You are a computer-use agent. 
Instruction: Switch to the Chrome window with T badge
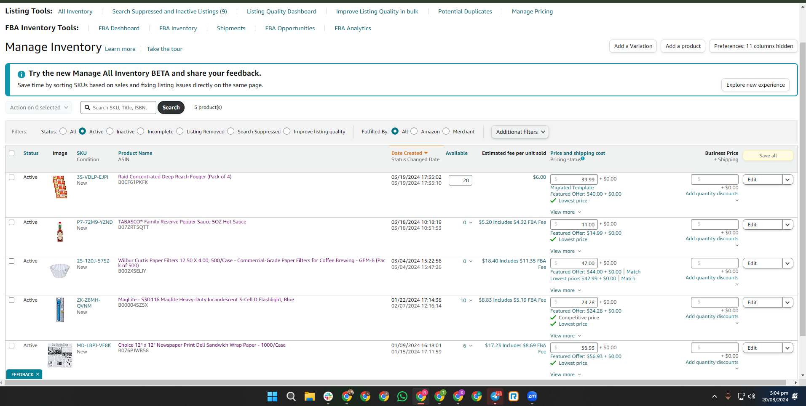[x=439, y=396]
